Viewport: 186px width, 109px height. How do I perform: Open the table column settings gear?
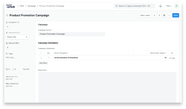coord(172,53)
